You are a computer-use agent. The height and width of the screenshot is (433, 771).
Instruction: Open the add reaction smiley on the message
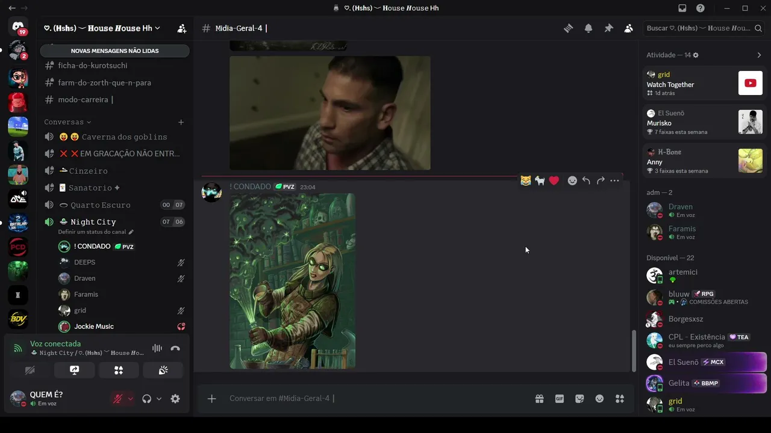point(572,180)
